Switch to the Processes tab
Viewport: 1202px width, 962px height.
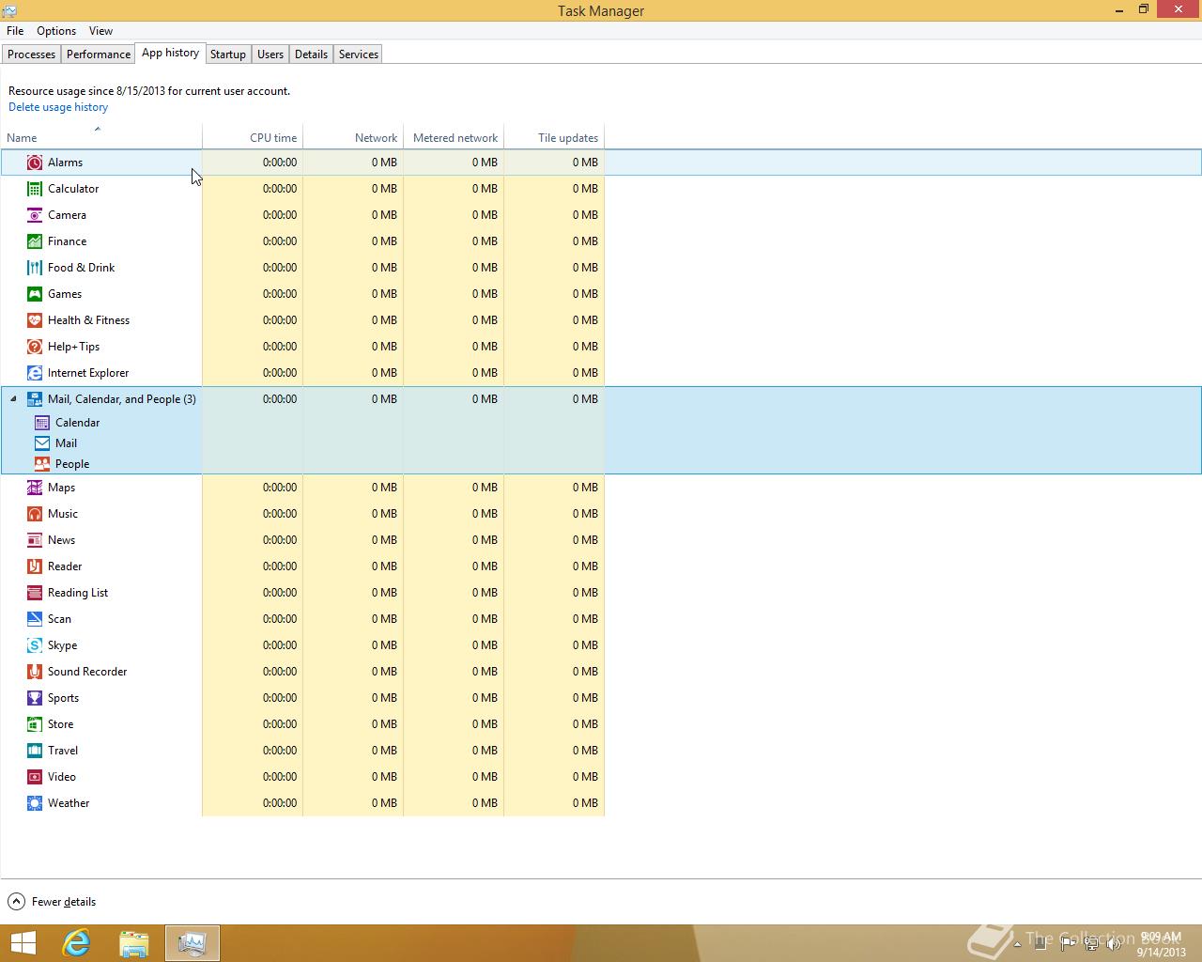coord(32,54)
